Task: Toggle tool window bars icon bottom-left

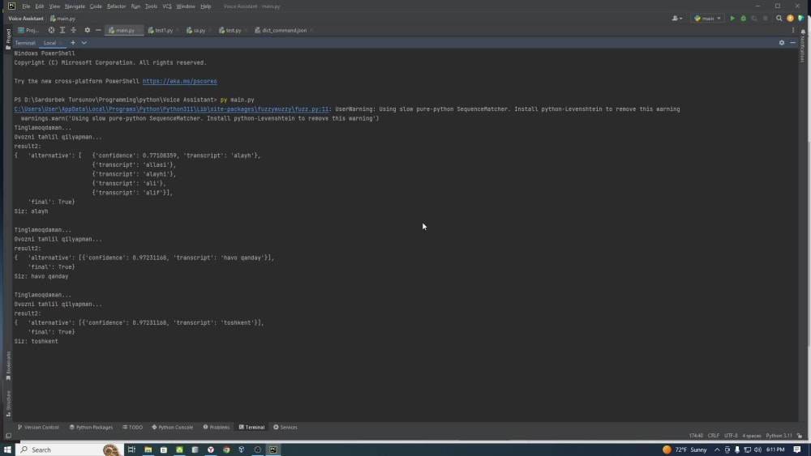Action: click(x=8, y=436)
